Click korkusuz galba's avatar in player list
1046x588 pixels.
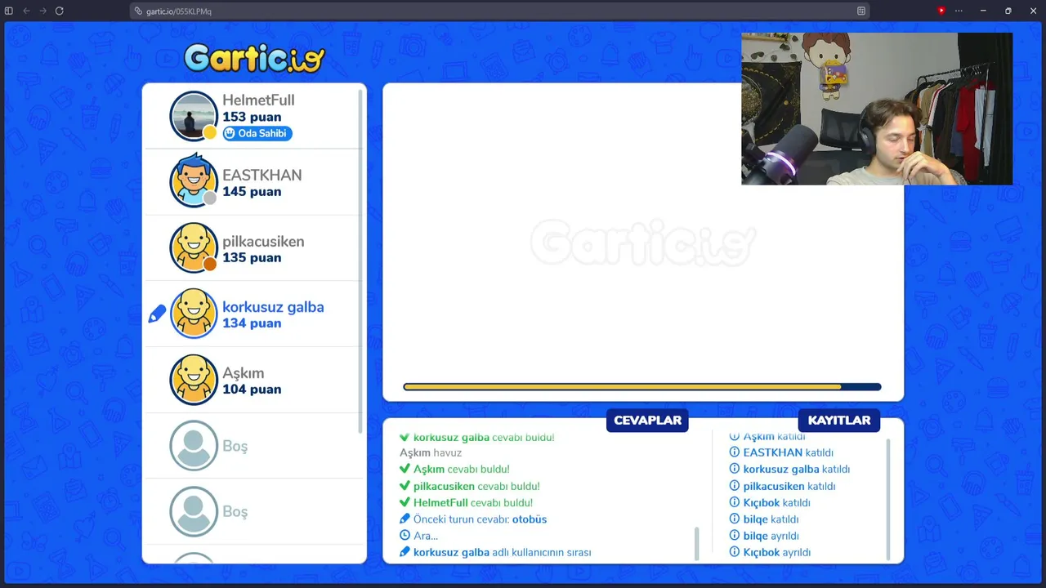point(194,314)
